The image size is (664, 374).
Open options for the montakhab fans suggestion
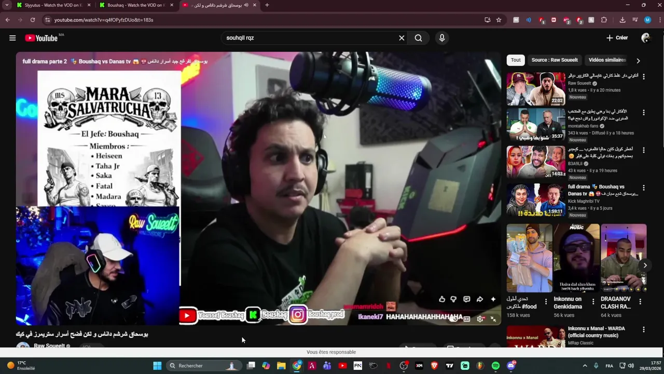coord(644,113)
